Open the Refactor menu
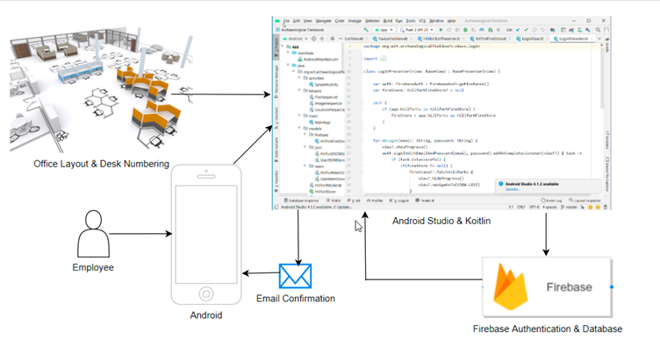 pyautogui.click(x=372, y=20)
